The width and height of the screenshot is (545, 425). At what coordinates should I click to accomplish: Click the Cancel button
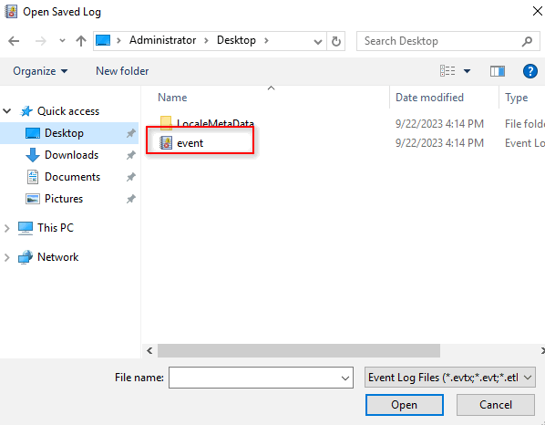495,405
